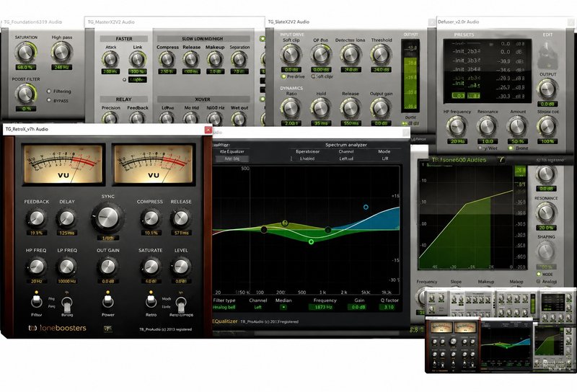
Task: Click the Amount knob in Defuser
Action: click(x=517, y=126)
